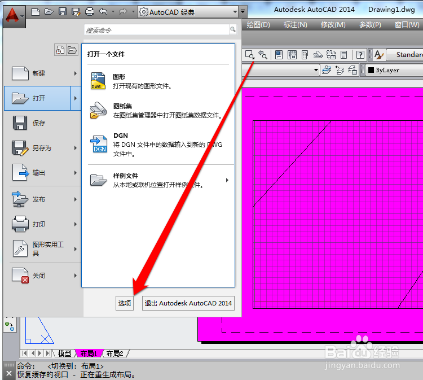Click the Redo arrow icon
Image resolution: width=423 pixels, height=380 pixels.
pos(123,12)
